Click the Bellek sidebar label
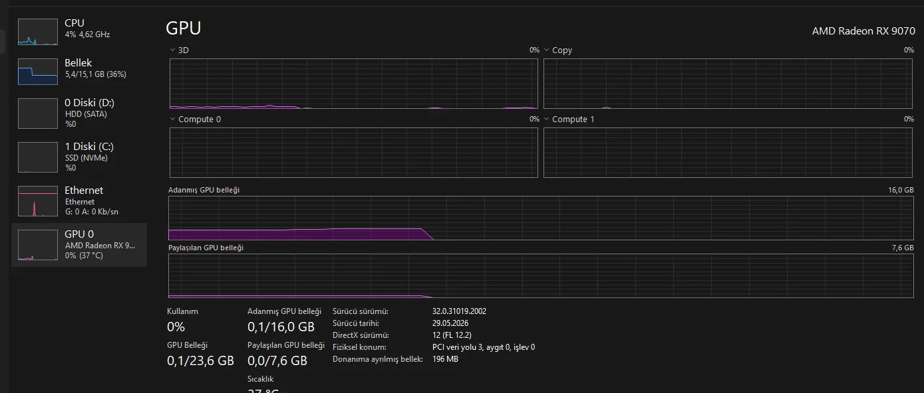Viewport: 924px width, 393px height. point(78,63)
